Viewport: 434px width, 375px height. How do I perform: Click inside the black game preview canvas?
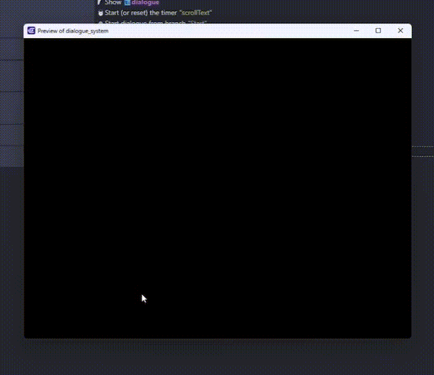[217, 188]
